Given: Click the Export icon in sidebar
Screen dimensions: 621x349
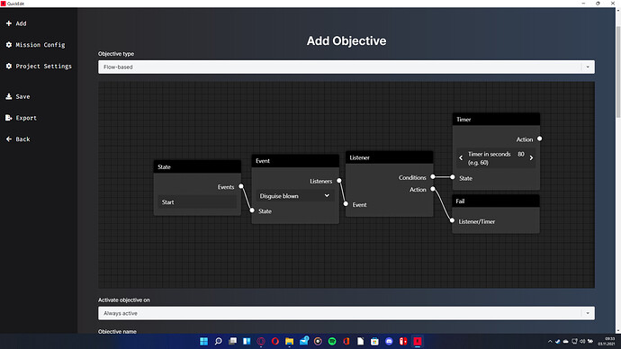Looking at the screenshot, I should click(9, 118).
